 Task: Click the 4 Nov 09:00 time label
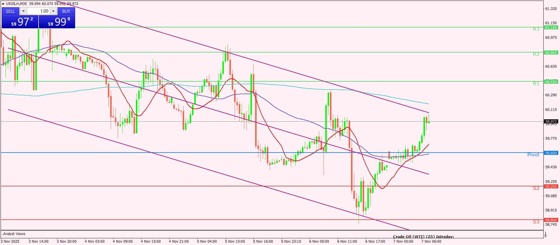(123, 242)
